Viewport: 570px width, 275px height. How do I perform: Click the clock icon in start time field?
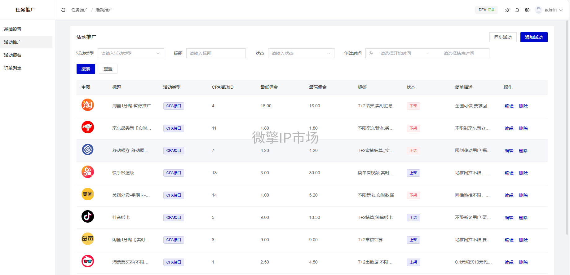click(371, 53)
